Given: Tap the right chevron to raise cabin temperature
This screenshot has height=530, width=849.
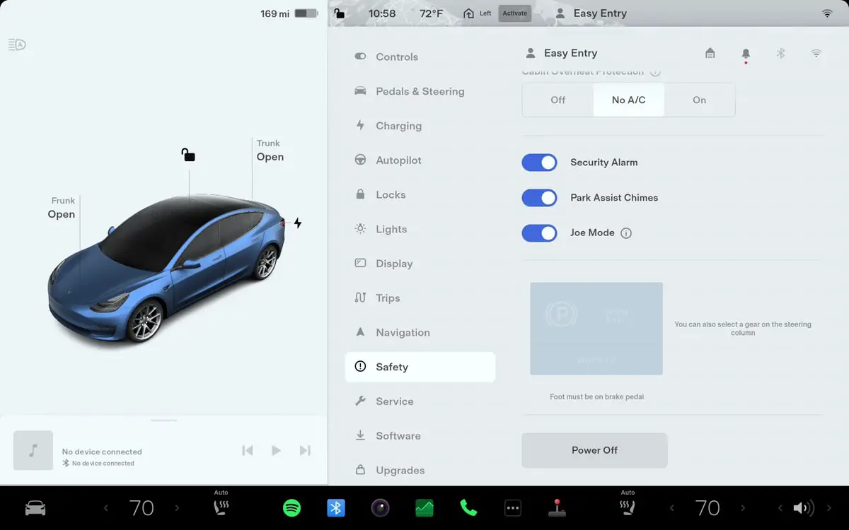Looking at the screenshot, I should (178, 507).
